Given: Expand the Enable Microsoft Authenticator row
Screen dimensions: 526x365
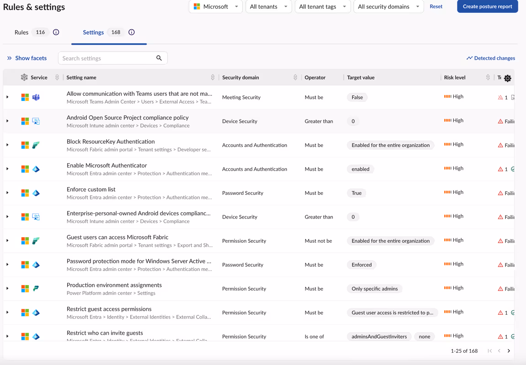Looking at the screenshot, I should pos(7,169).
